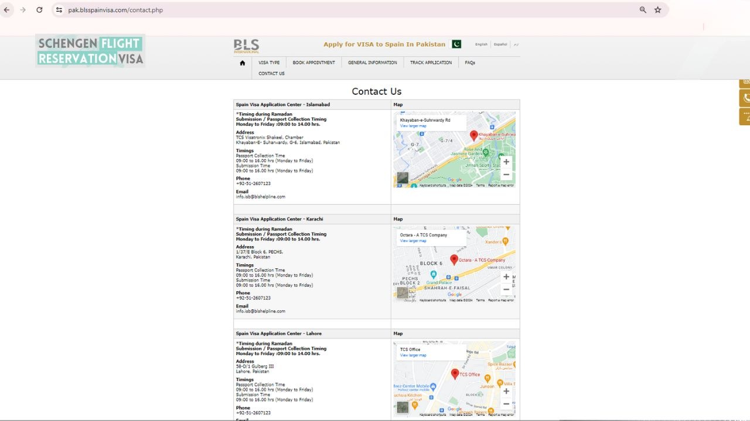View larger map for Octara TCS Company
750x421 pixels.
tap(413, 241)
